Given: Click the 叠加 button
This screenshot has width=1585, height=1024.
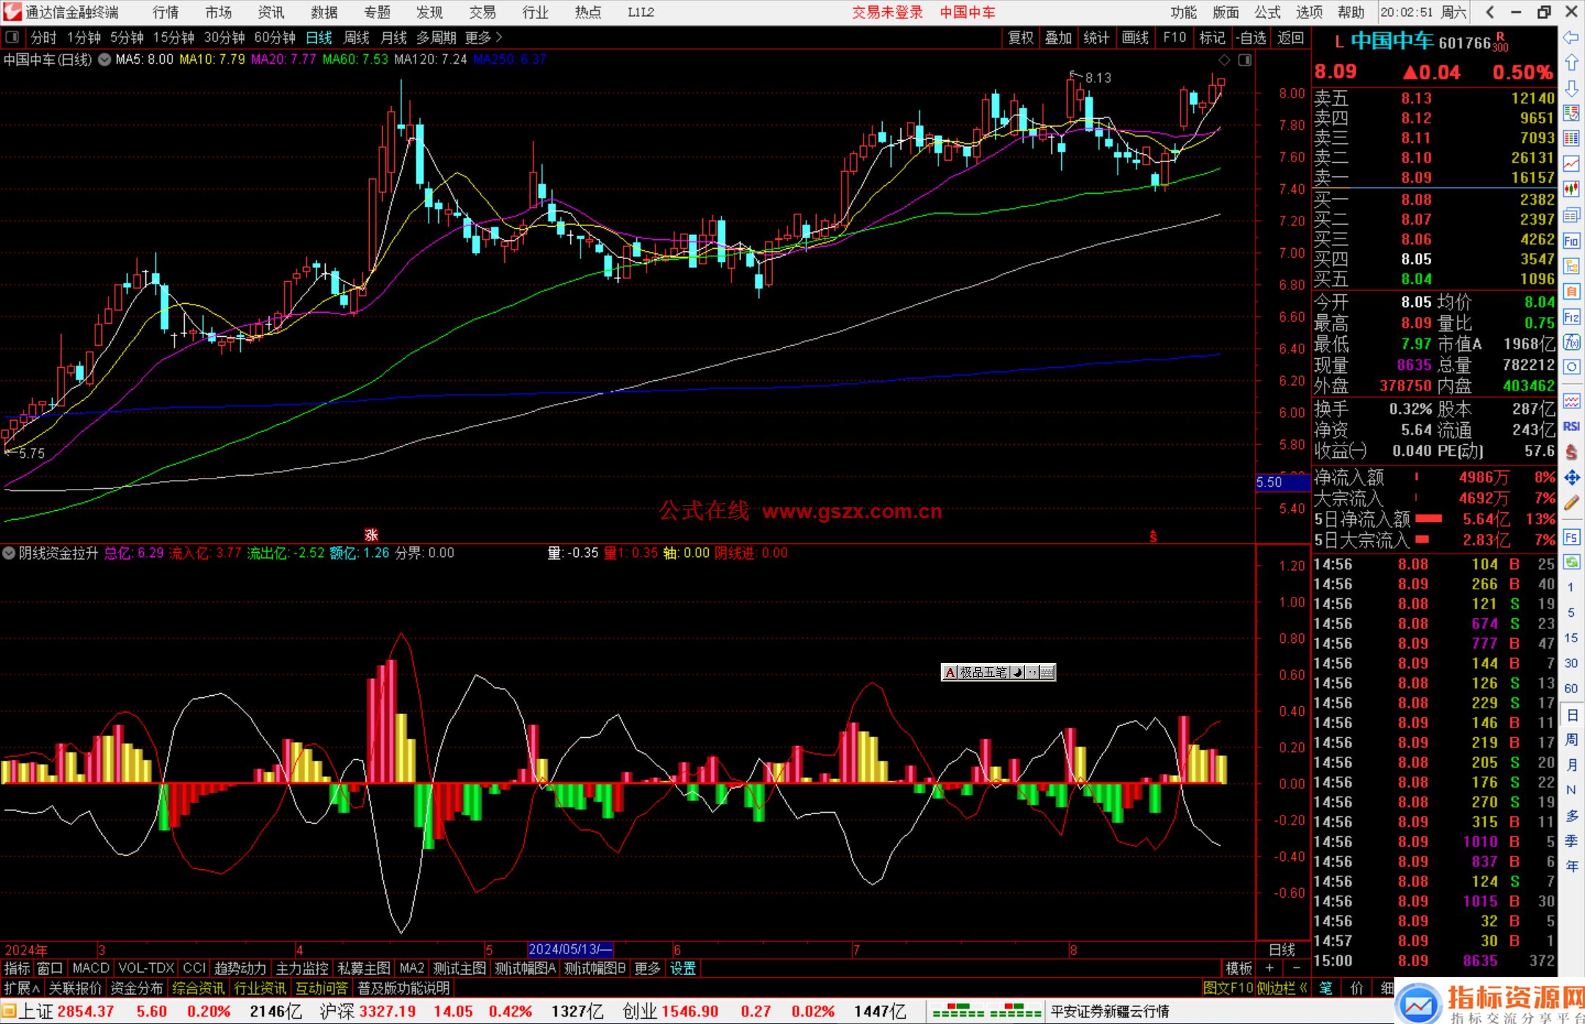Looking at the screenshot, I should point(1059,37).
